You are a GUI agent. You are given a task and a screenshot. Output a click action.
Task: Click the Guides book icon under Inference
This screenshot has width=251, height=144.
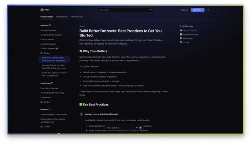(41, 127)
